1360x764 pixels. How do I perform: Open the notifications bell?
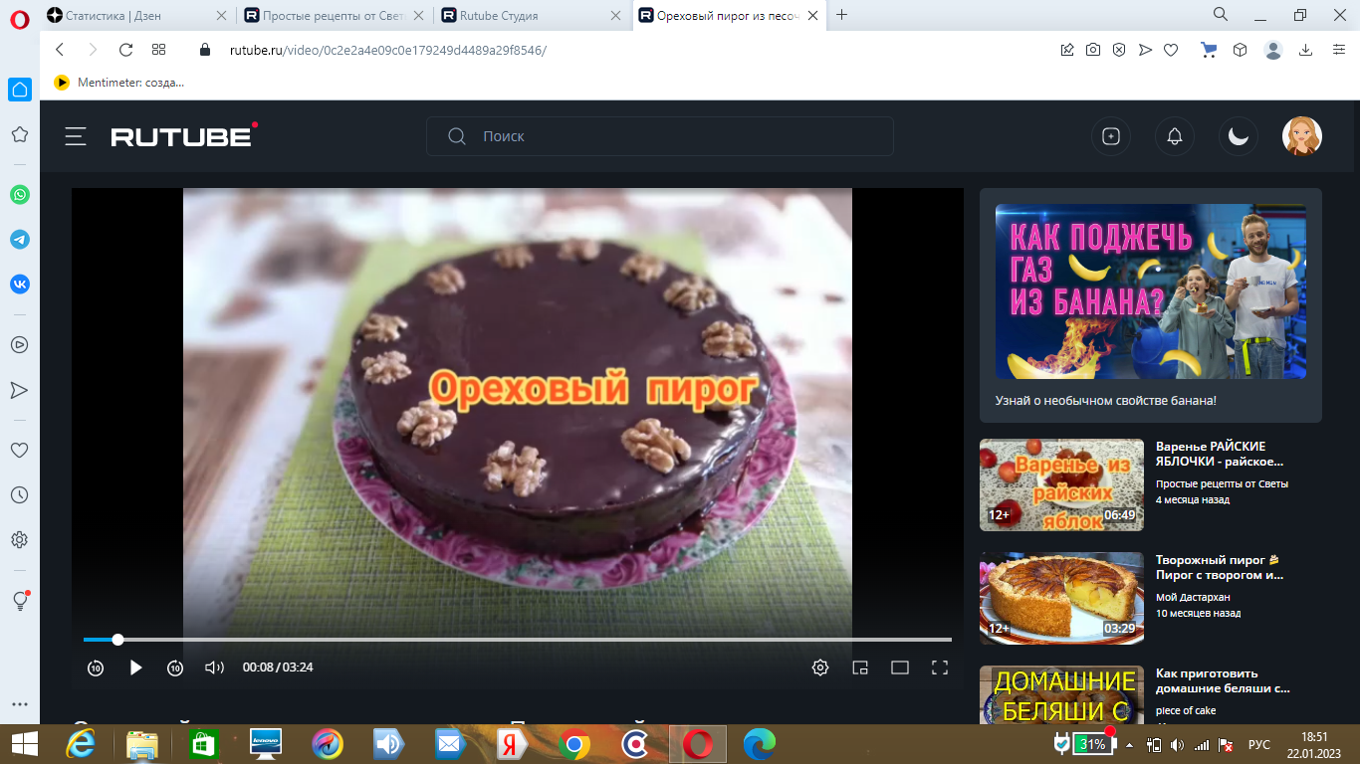click(x=1175, y=136)
